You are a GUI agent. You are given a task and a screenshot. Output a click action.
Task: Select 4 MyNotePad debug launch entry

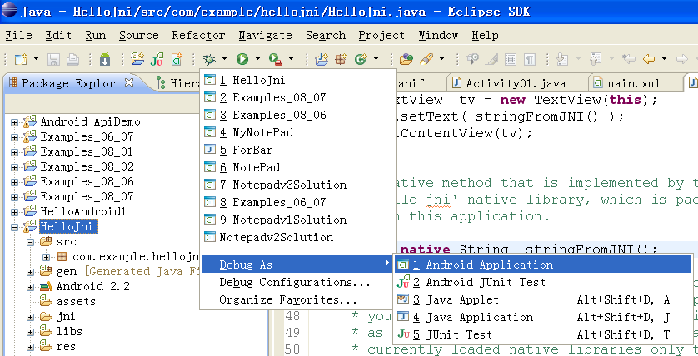[298, 132]
